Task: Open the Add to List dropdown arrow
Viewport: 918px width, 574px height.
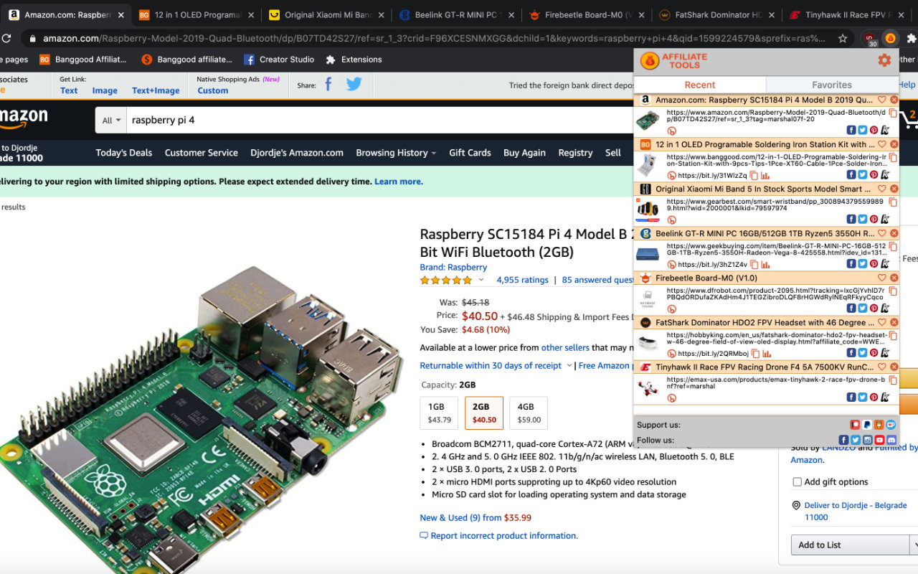Action: tap(914, 545)
